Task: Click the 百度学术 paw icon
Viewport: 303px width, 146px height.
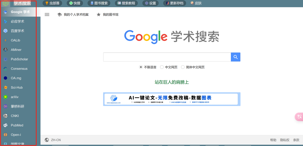Action: (6, 31)
